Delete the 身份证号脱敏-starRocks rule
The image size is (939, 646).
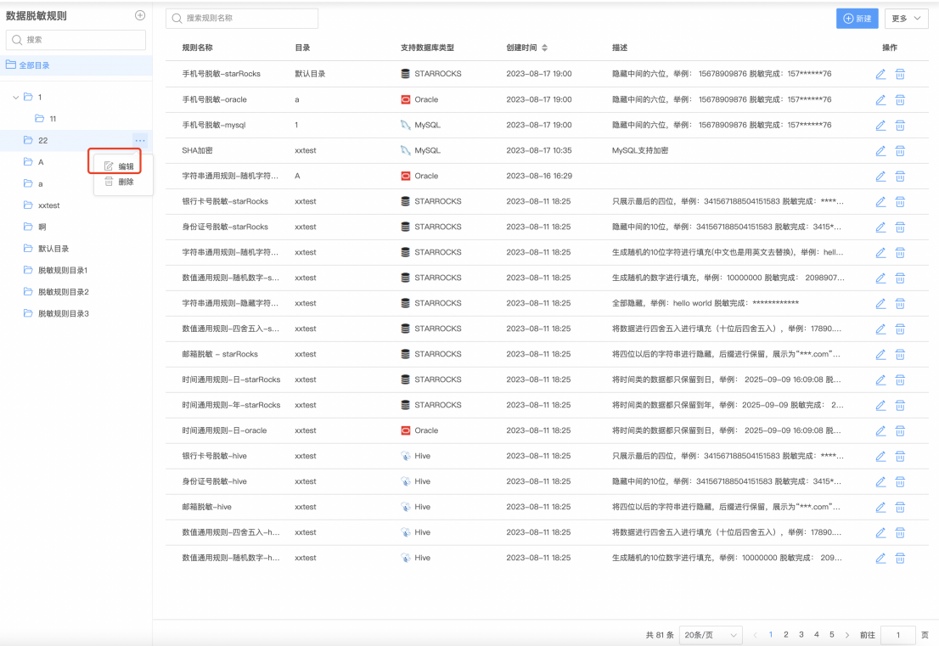(899, 227)
